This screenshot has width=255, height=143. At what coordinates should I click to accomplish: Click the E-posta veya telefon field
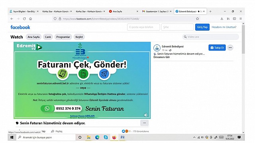(143, 27)
